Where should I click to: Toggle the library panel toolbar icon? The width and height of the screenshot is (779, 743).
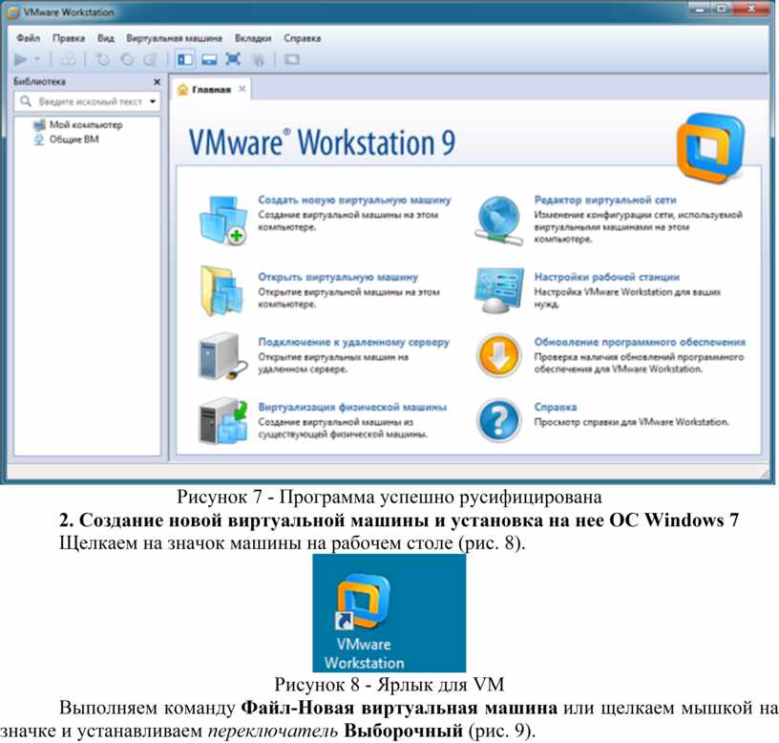point(185,60)
